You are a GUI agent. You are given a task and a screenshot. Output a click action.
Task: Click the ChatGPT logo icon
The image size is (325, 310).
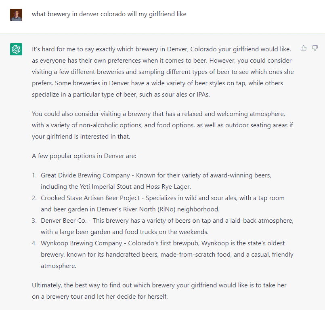coord(16,49)
